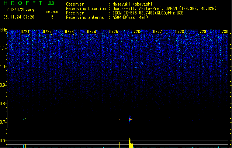Click the 0.7 kHz axis label
This screenshot has width=232, height=148.
point(3,122)
